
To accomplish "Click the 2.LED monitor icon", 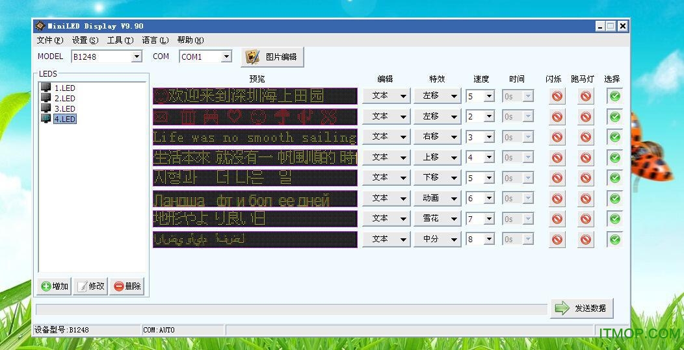I will point(46,97).
